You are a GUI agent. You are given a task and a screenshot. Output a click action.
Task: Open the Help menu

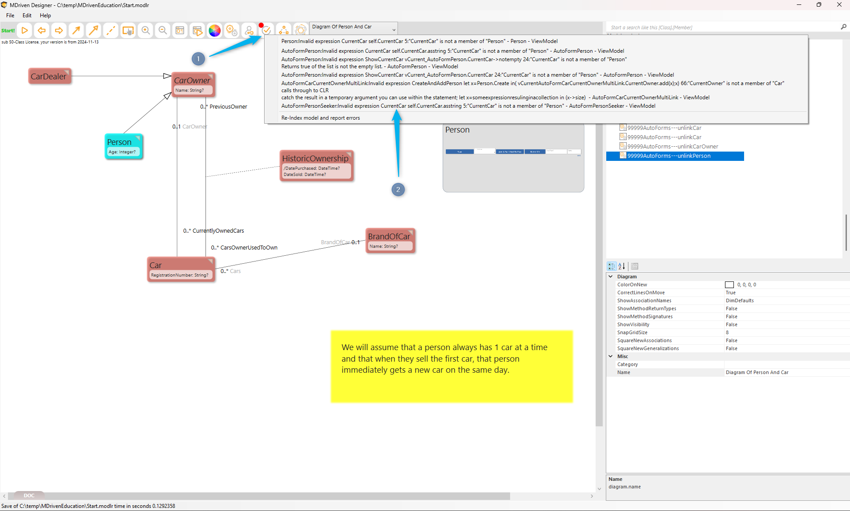45,16
